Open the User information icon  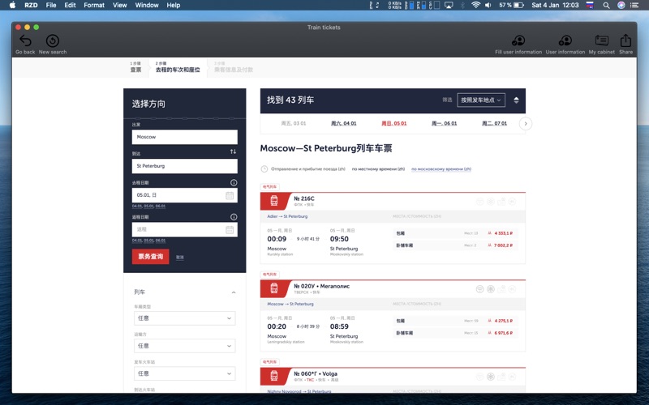point(565,41)
